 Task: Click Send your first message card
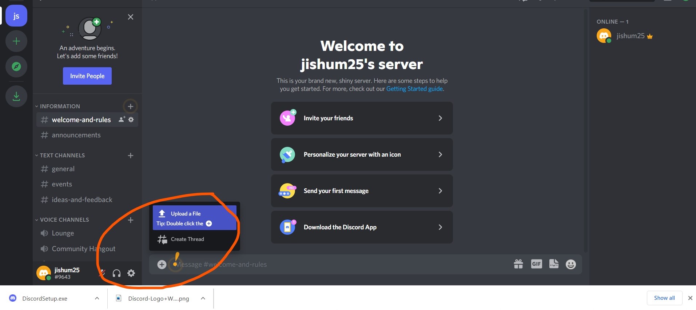(362, 191)
